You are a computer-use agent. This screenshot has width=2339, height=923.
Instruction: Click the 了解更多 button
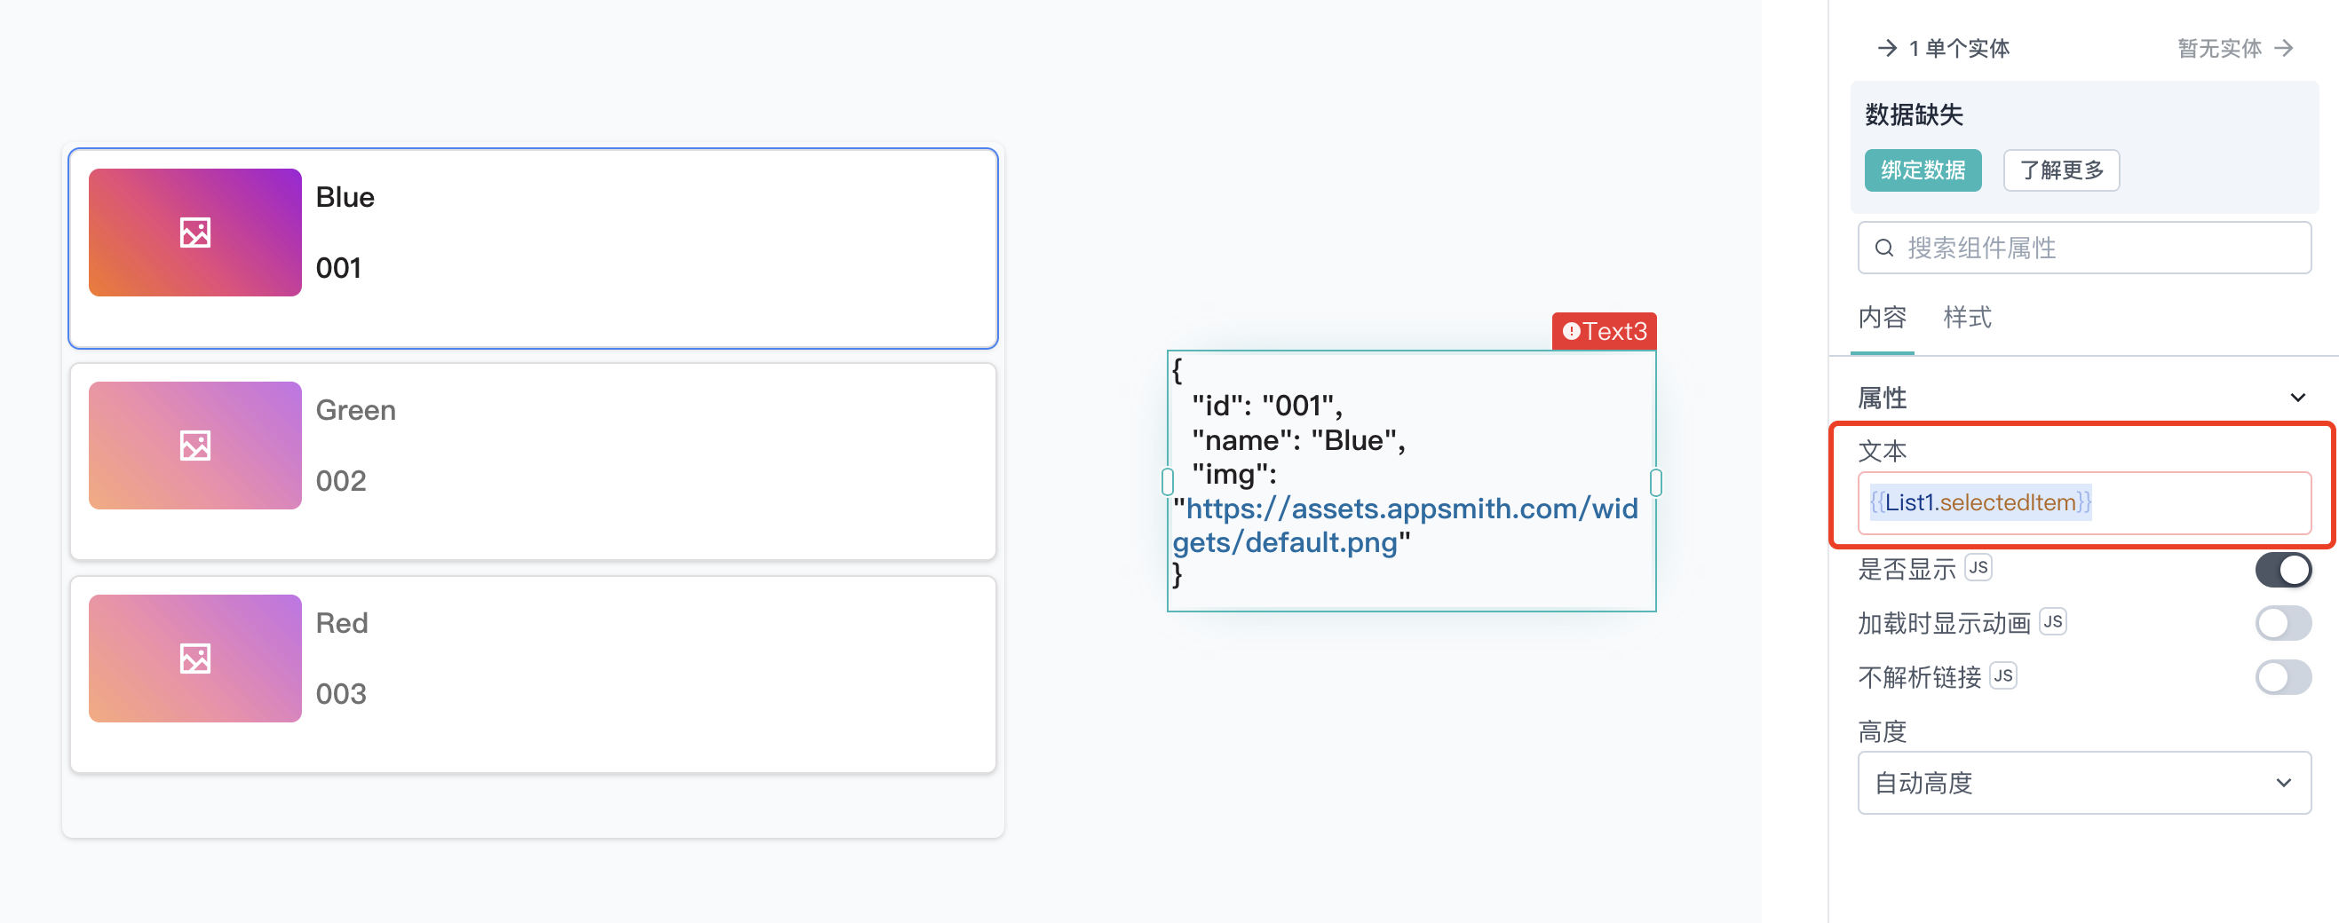(x=2061, y=170)
